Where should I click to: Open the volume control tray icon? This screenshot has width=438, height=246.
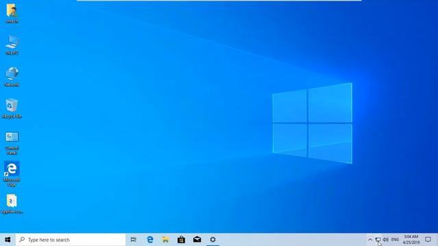(386, 240)
